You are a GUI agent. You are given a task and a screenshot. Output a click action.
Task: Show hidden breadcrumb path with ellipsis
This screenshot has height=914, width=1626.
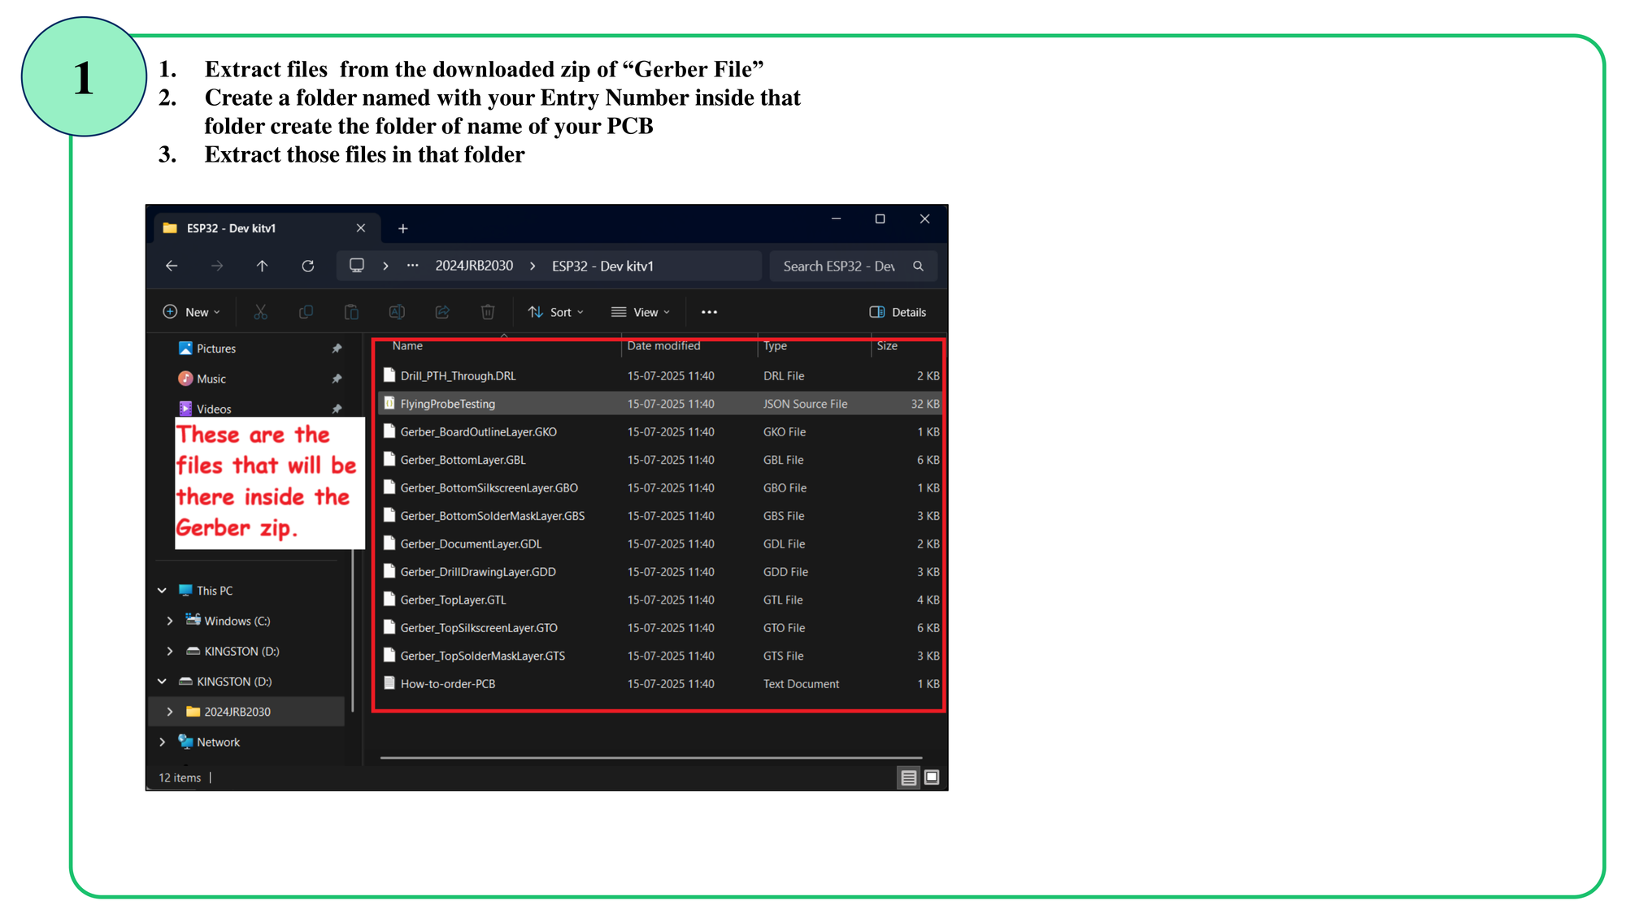click(413, 266)
